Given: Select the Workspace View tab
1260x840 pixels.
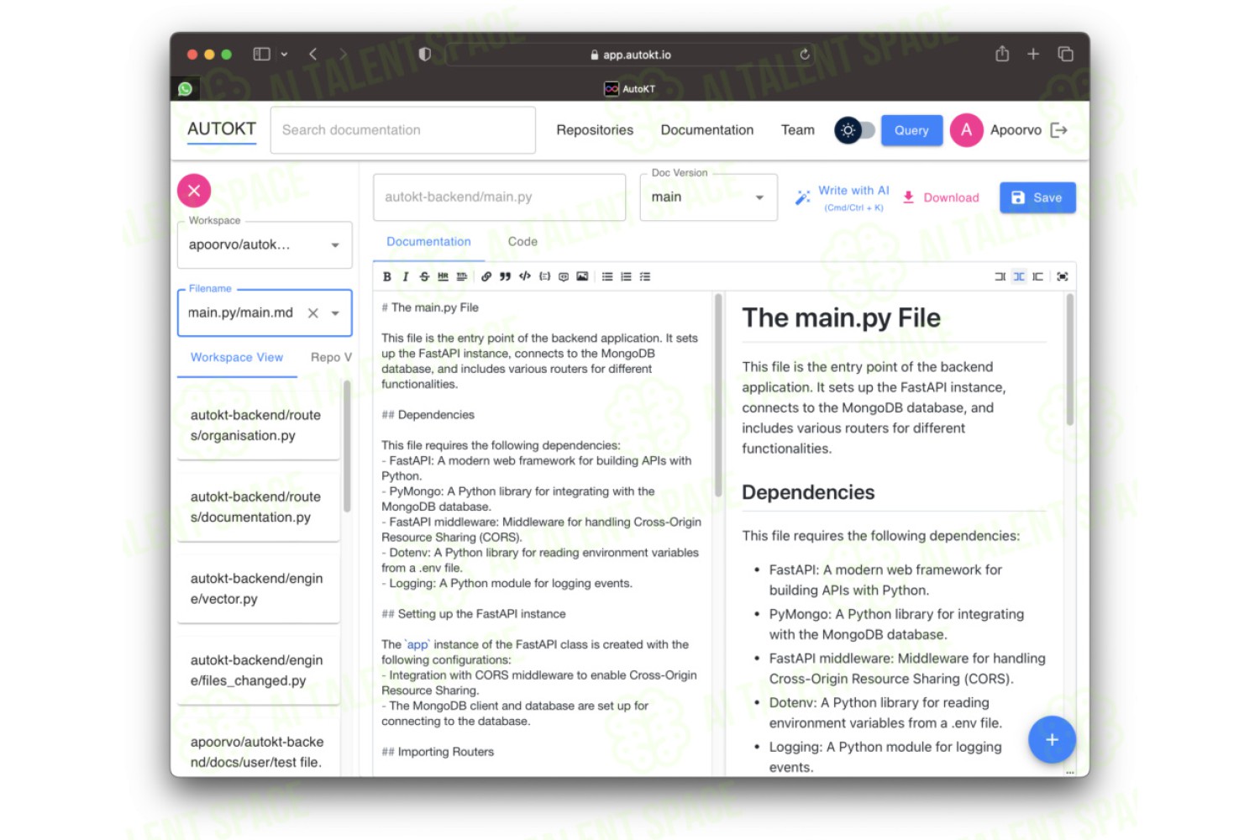Looking at the screenshot, I should (237, 358).
